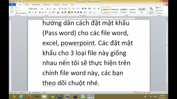Open File Explorer from taskbar
The width and height of the screenshot is (177, 99).
pyautogui.click(x=44, y=97)
